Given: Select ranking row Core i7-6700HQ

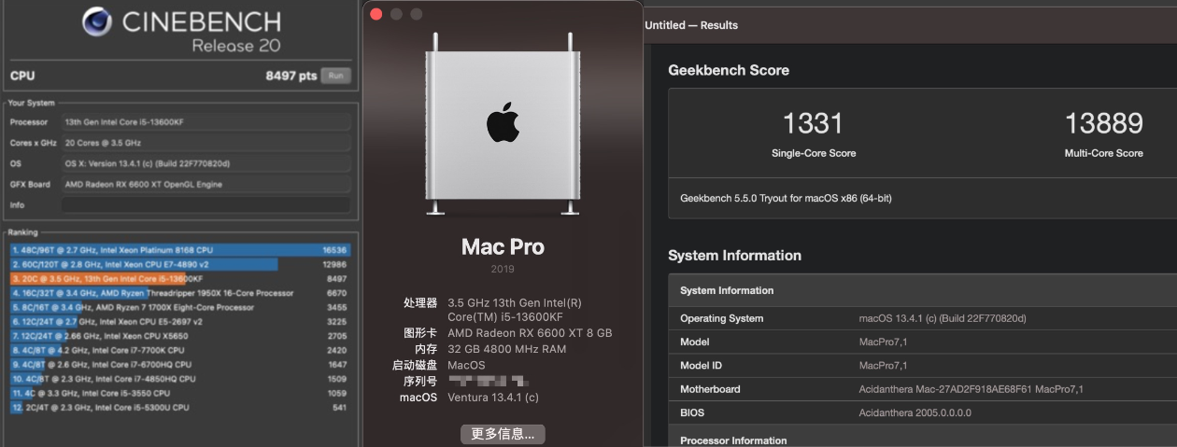Looking at the screenshot, I should (180, 365).
